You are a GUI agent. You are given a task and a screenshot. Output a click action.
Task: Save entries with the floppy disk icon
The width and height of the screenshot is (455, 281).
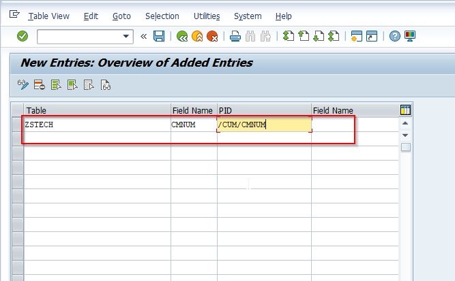159,36
